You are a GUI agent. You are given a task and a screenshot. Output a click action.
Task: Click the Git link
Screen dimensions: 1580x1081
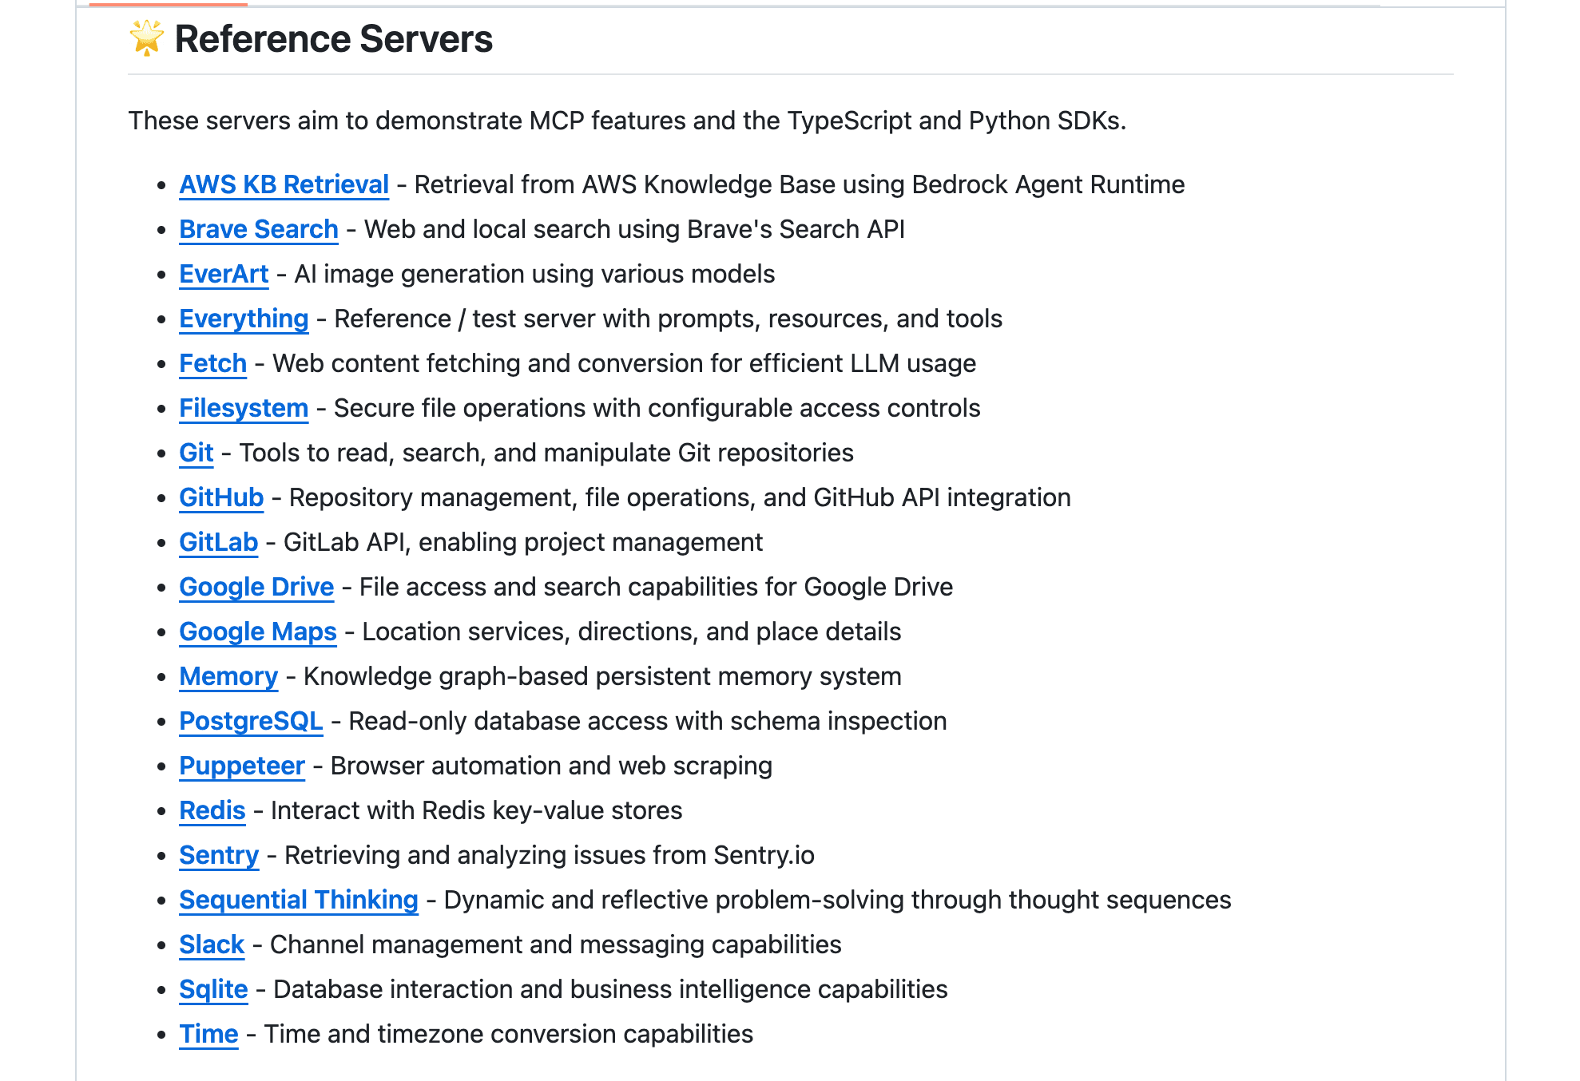coord(197,453)
